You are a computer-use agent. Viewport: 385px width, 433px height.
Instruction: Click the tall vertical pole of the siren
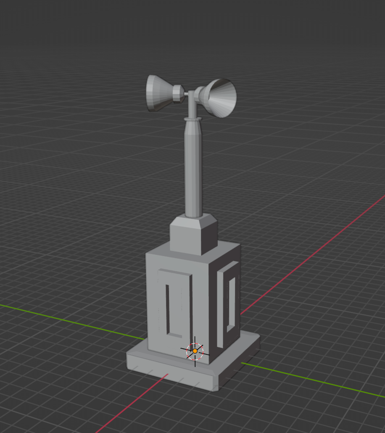[x=193, y=169]
